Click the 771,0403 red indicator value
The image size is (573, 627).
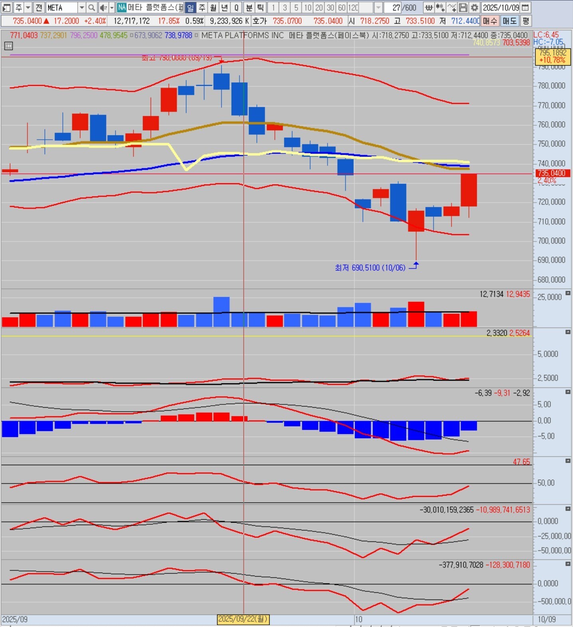click(x=24, y=35)
